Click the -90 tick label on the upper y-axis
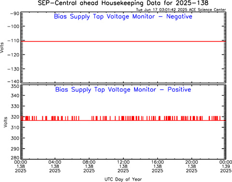 (15, 14)
